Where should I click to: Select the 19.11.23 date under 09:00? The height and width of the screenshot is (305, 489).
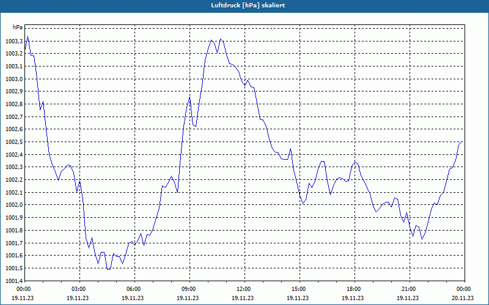coord(188,298)
